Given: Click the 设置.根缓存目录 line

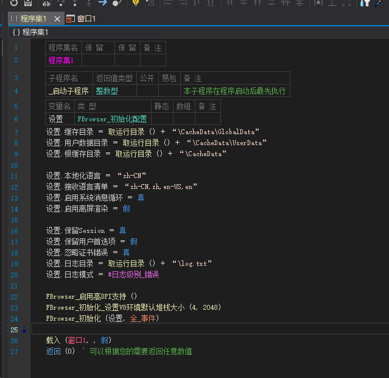Looking at the screenshot, I should coord(136,154).
